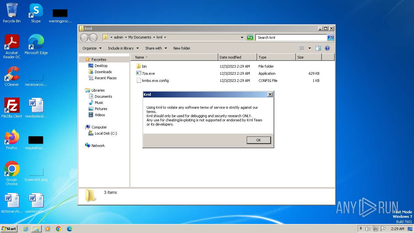
Task: Open Internet Explorer in the taskbar
Action: point(26,229)
